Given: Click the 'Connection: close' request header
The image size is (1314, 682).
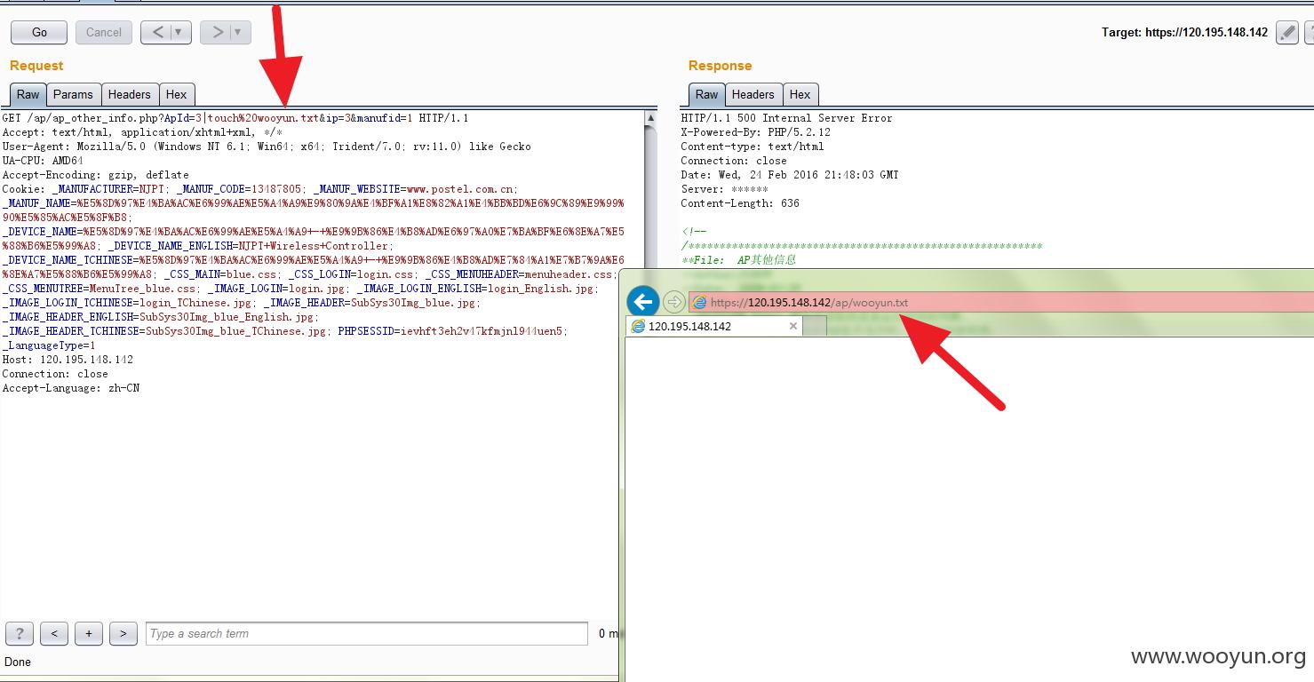Looking at the screenshot, I should tap(55, 374).
